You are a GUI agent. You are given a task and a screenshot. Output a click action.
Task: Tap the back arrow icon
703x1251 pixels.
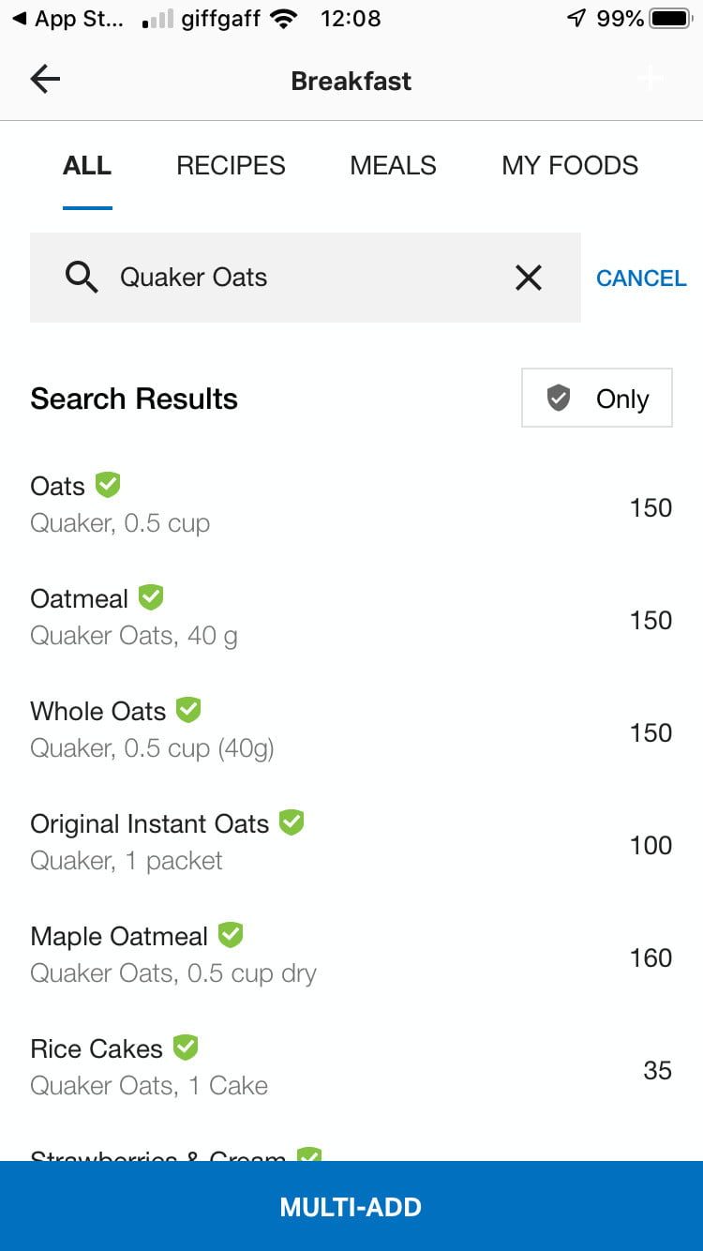point(45,80)
